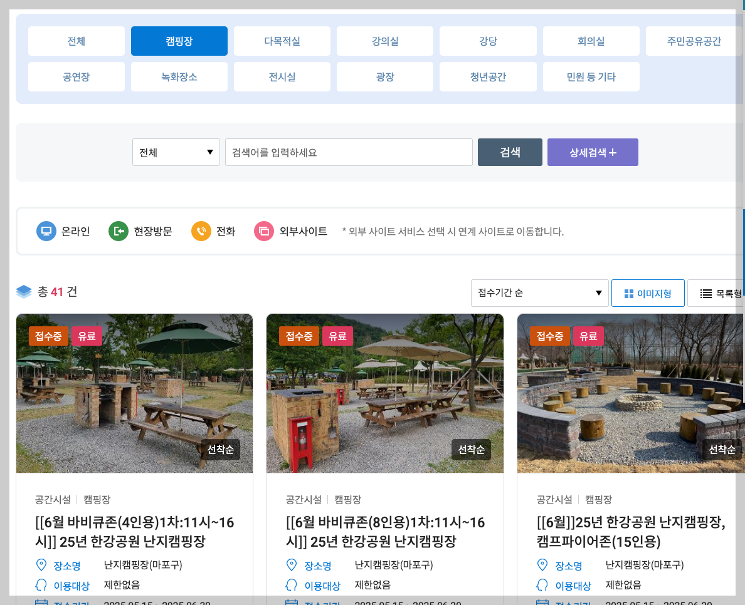Image resolution: width=745 pixels, height=605 pixels.
Task: Click 난지캠핑장(마포구) on 캠프파이어존 card
Action: click(x=645, y=565)
